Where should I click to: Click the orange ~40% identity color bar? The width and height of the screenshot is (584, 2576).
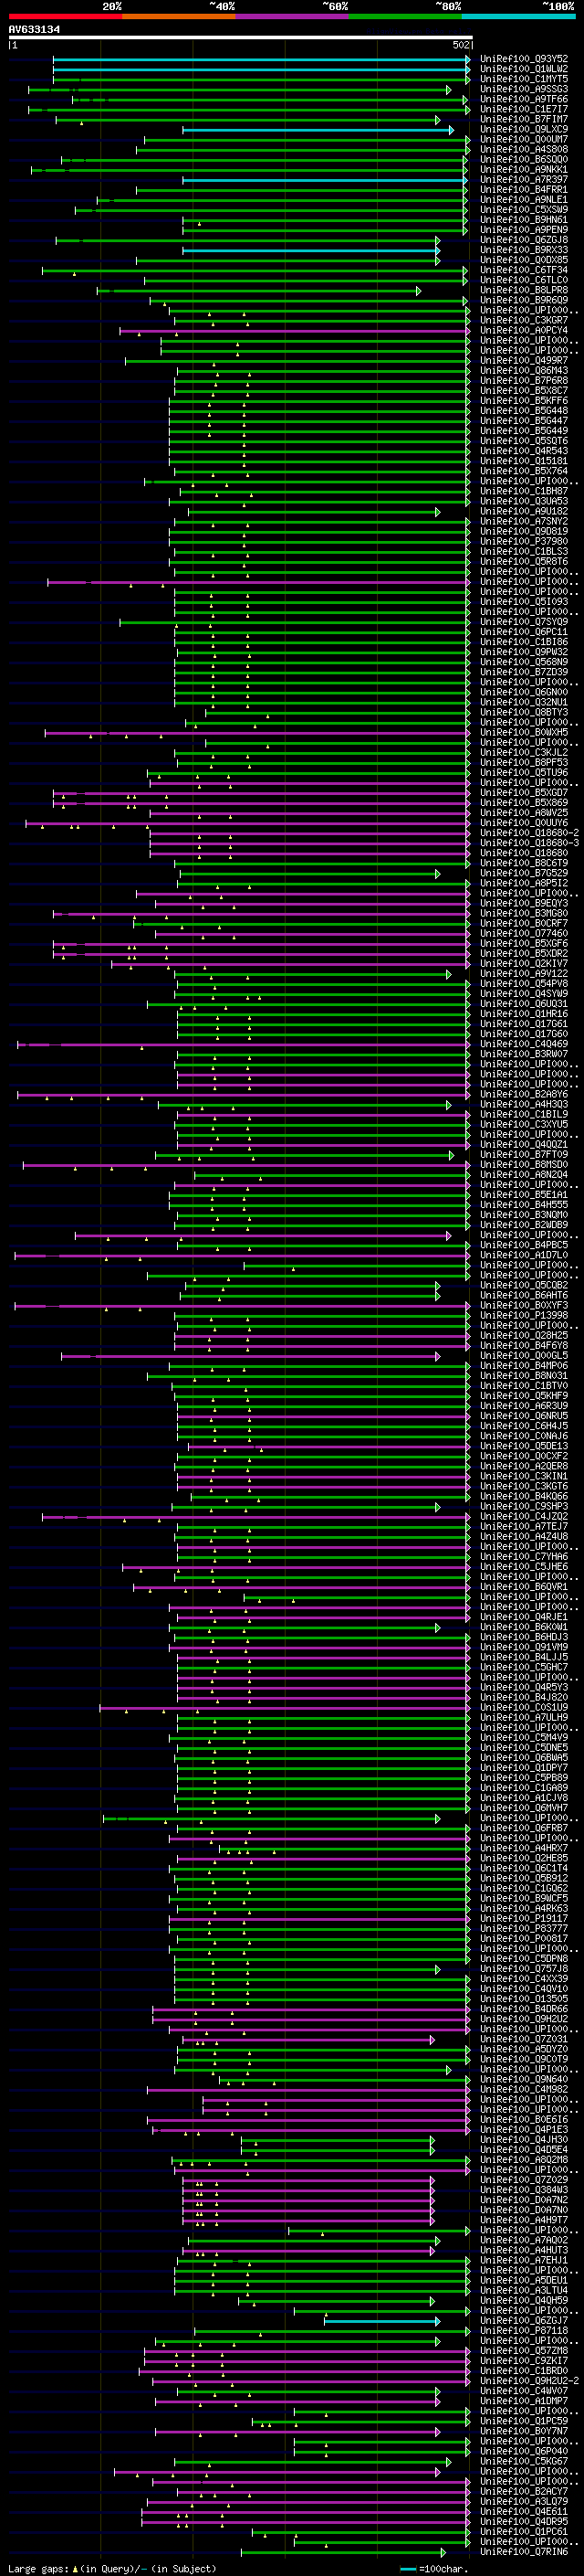(x=179, y=16)
